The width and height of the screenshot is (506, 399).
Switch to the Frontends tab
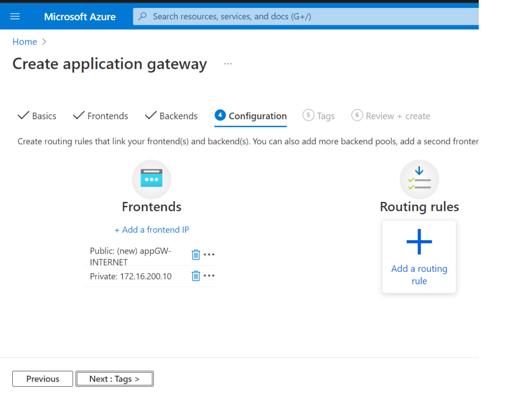click(x=101, y=116)
